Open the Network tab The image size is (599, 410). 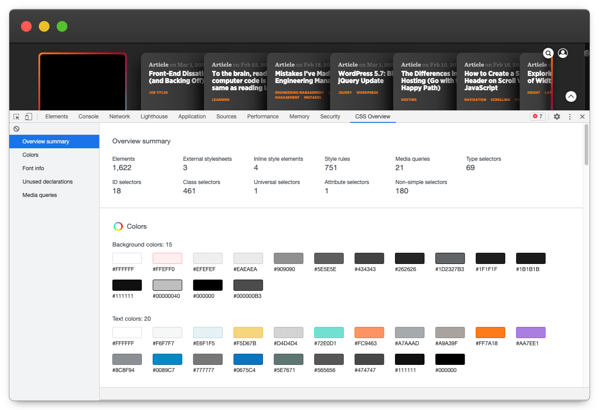click(120, 117)
